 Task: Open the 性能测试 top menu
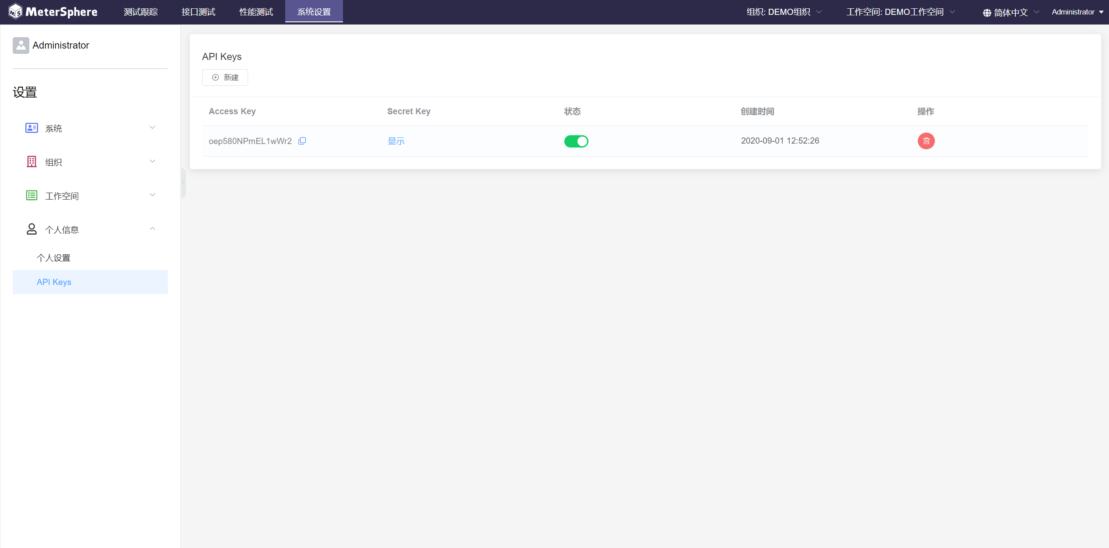pyautogui.click(x=256, y=12)
